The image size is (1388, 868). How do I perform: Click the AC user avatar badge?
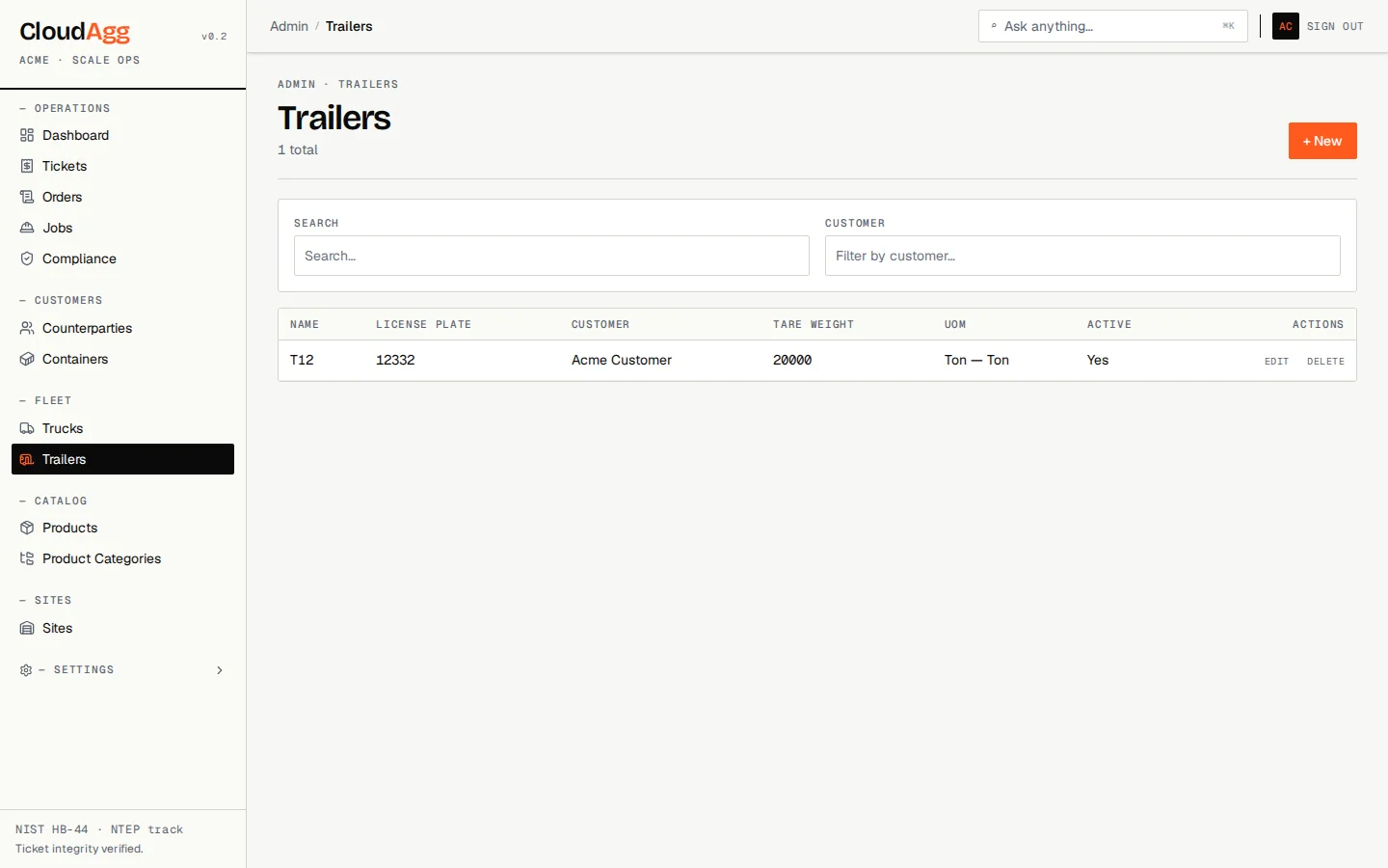point(1286,26)
